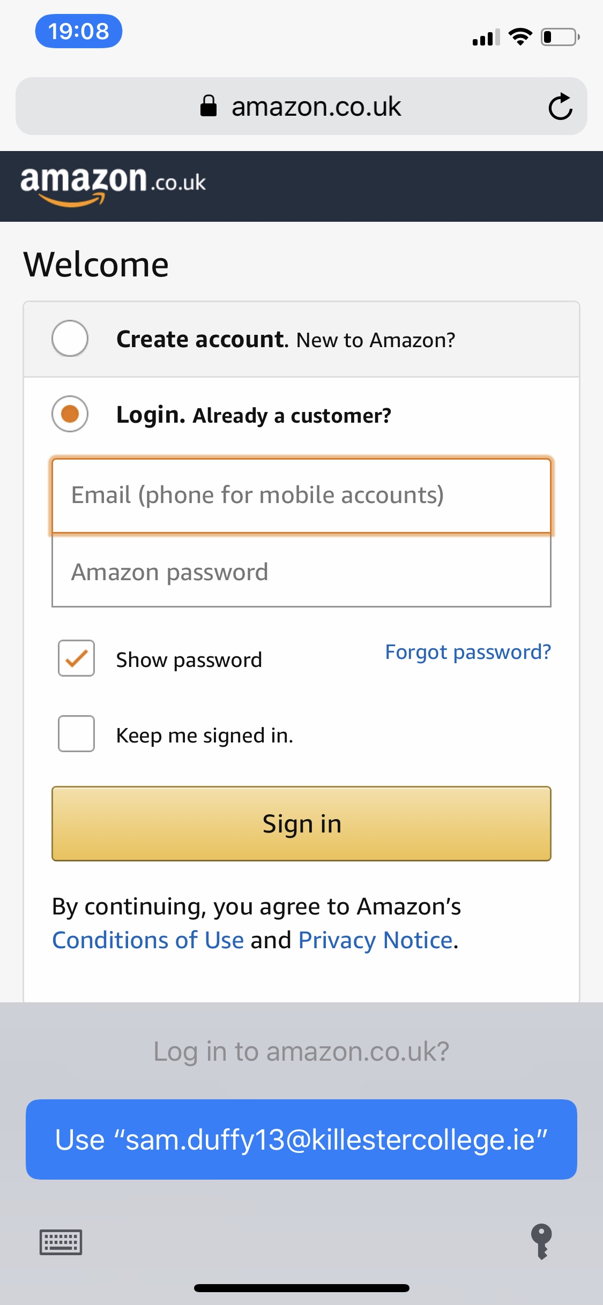Tap the 19:08 time indicator
Screen dimensions: 603x1305
pos(79,31)
